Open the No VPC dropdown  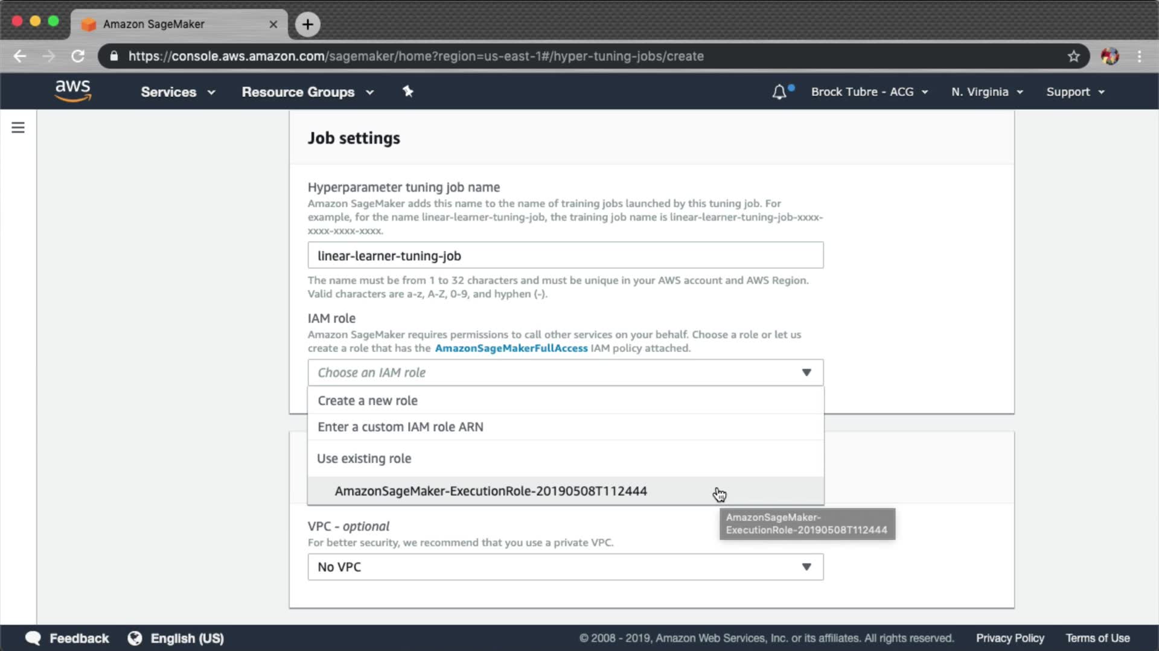tap(565, 567)
